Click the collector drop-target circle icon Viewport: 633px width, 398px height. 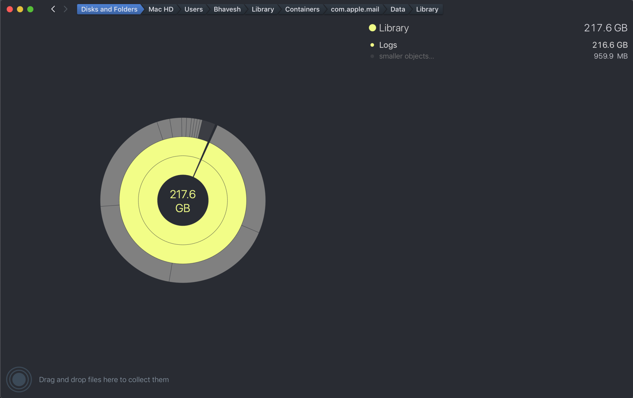click(19, 379)
